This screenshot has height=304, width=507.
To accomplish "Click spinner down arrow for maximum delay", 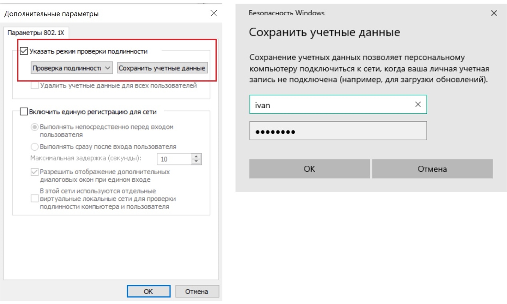I will tap(196, 161).
